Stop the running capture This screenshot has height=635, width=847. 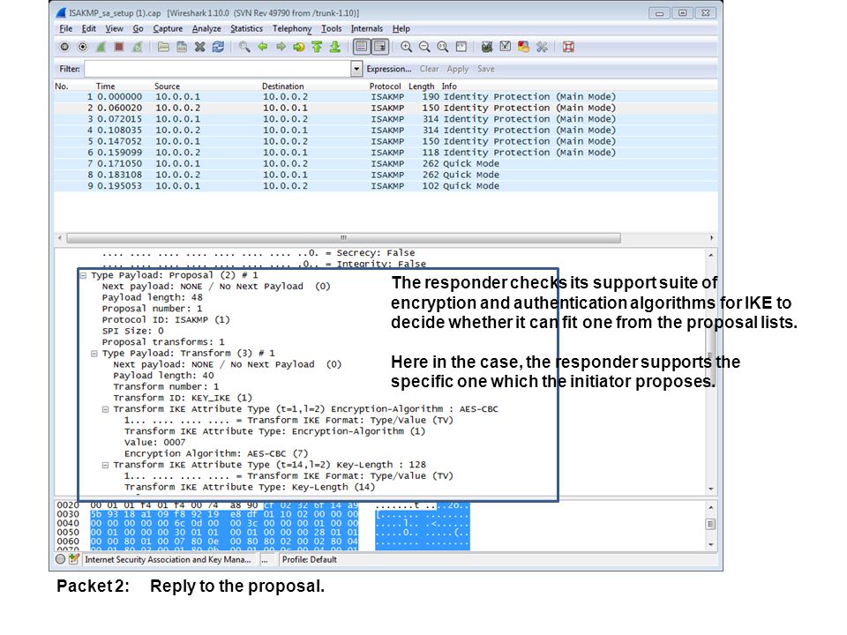[x=119, y=47]
